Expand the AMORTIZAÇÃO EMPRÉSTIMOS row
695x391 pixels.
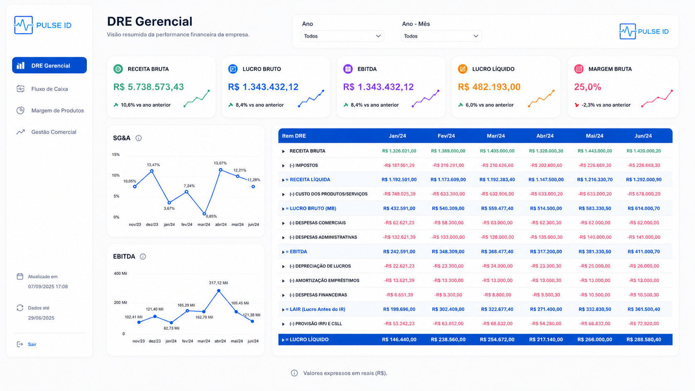tap(283, 281)
